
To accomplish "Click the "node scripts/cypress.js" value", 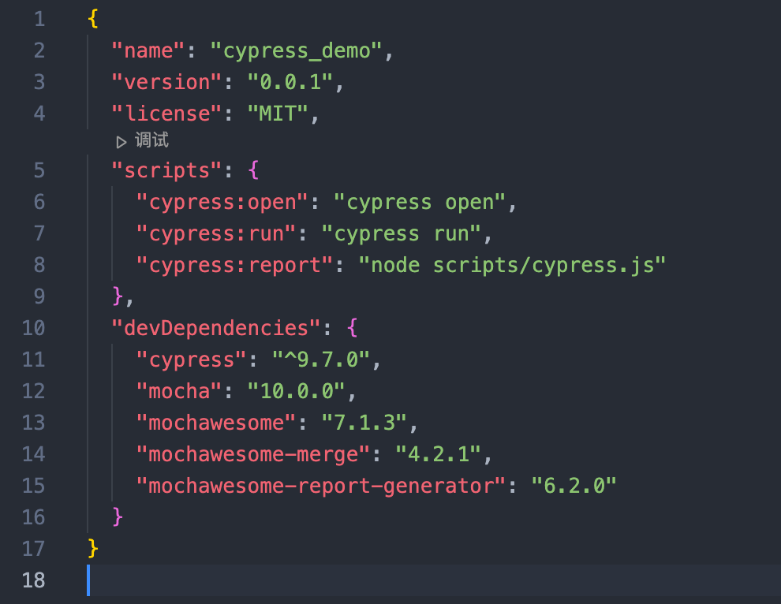I will click(513, 266).
